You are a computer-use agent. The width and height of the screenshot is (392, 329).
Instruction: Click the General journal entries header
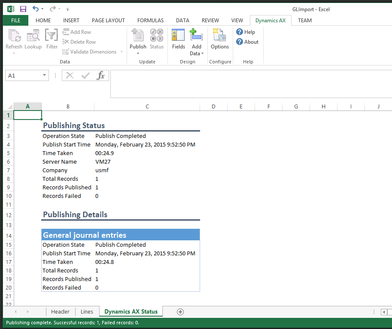click(121, 235)
